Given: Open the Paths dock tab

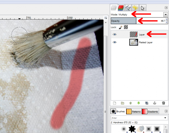Looking at the screenshot, I should (x=128, y=8).
